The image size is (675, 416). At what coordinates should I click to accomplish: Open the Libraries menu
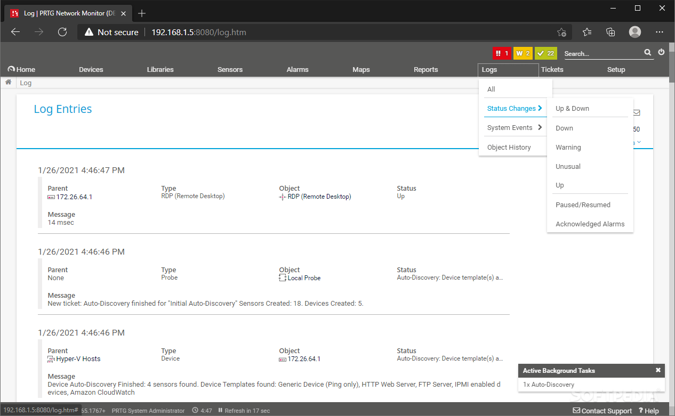160,69
